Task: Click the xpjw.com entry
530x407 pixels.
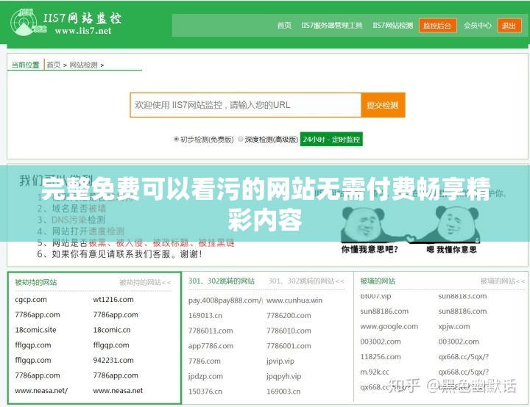Action: [x=454, y=327]
